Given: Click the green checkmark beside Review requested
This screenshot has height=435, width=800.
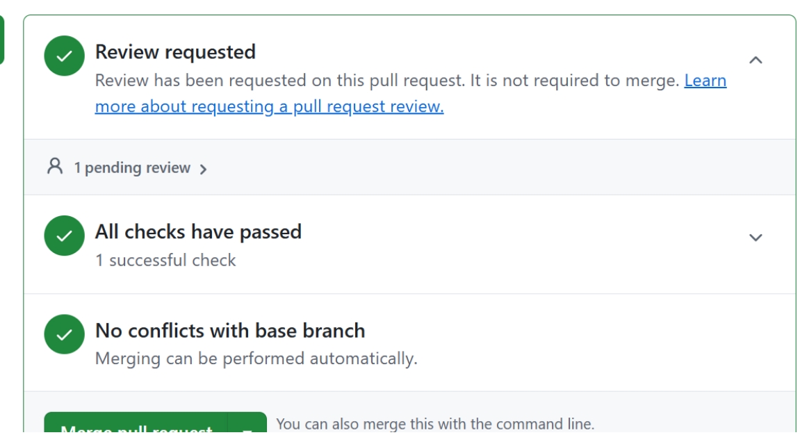Looking at the screenshot, I should [x=64, y=56].
